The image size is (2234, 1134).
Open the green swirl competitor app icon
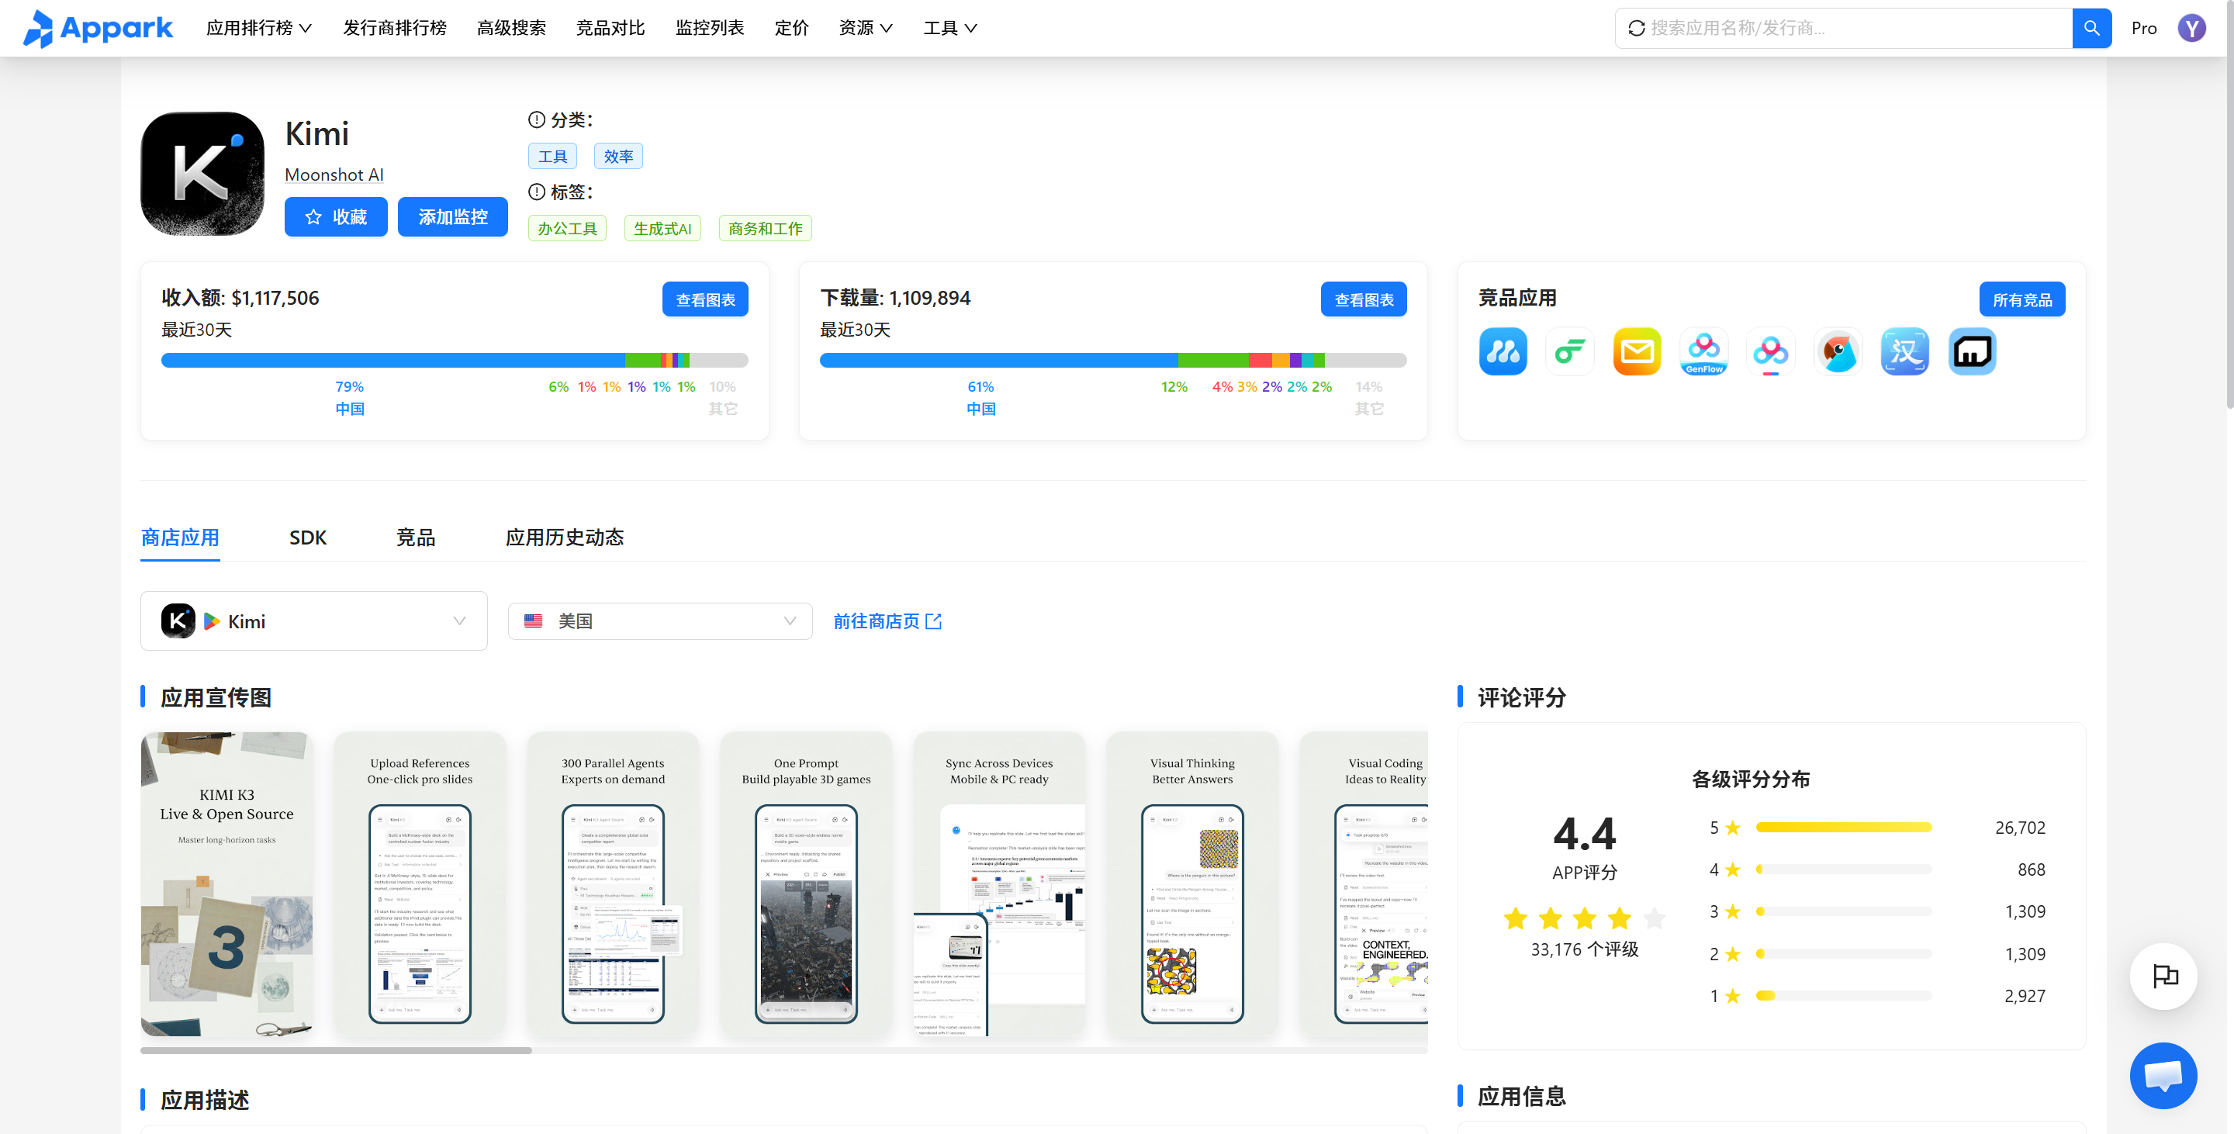[x=1568, y=352]
